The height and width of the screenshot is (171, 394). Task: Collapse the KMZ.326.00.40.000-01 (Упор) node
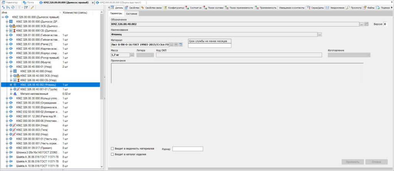(7, 66)
